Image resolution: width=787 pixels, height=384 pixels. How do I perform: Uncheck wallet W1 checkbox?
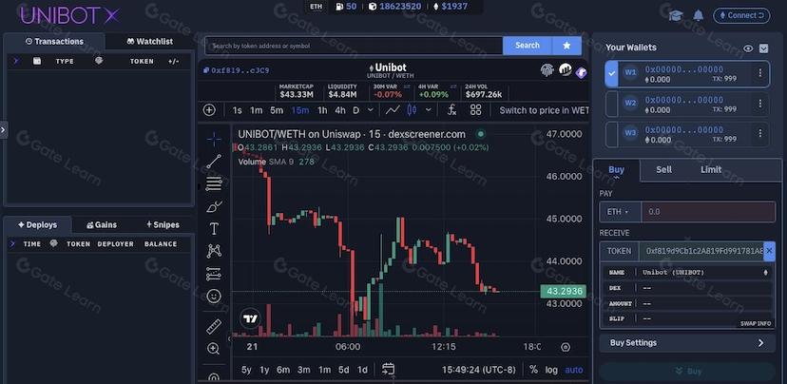coord(612,74)
